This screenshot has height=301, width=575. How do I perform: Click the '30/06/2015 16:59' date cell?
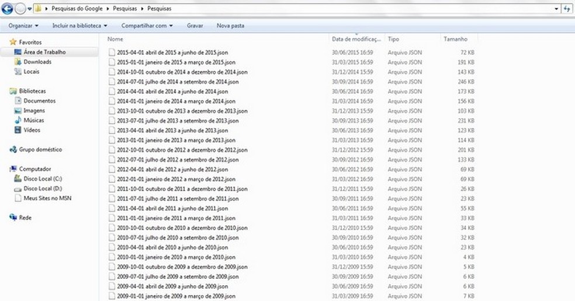point(352,53)
